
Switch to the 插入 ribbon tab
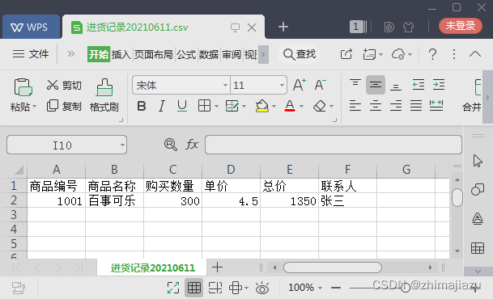pyautogui.click(x=121, y=55)
